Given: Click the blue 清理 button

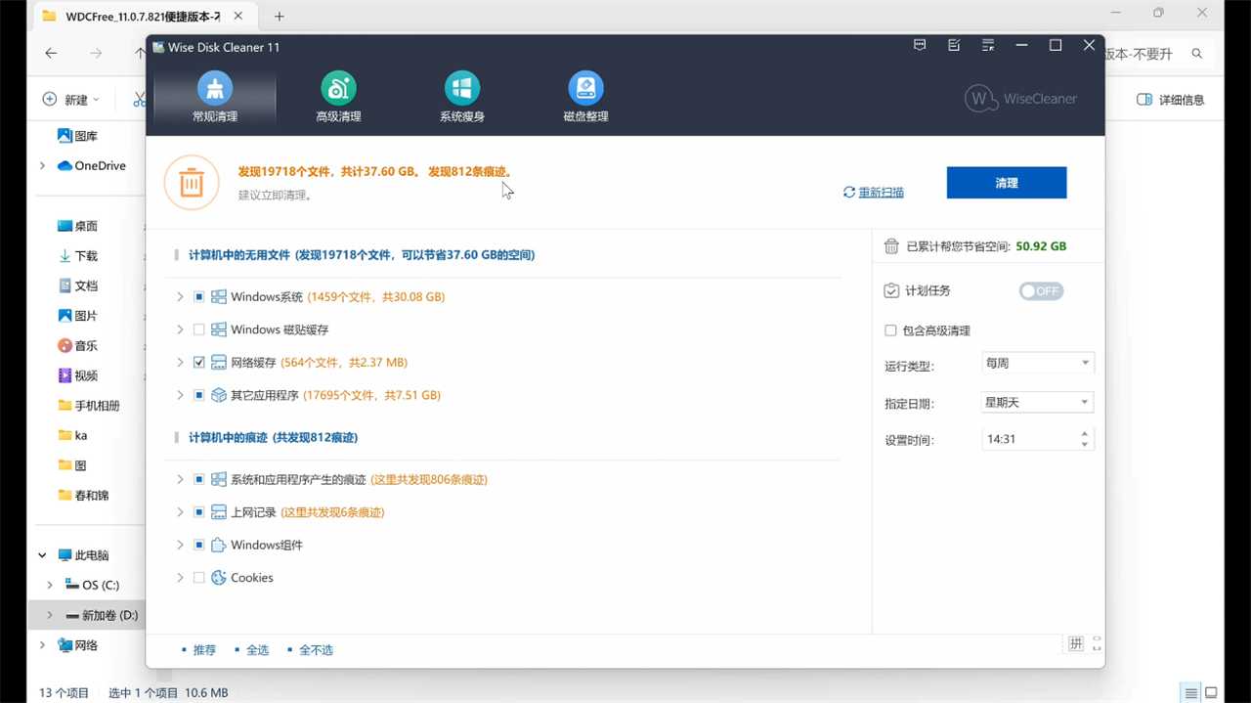Looking at the screenshot, I should (1007, 183).
